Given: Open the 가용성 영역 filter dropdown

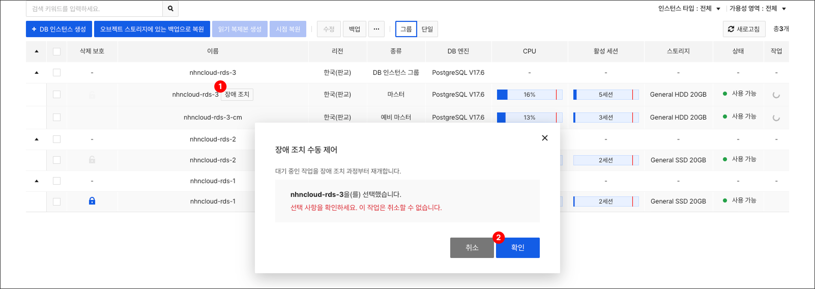Looking at the screenshot, I should 758,9.
